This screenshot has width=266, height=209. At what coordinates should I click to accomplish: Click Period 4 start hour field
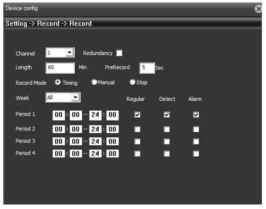[x=59, y=153]
